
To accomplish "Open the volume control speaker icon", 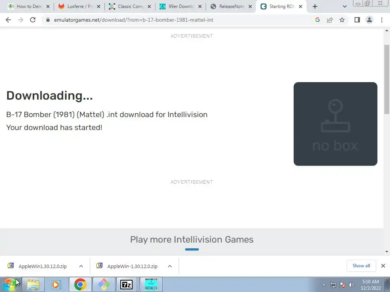I will pyautogui.click(x=351, y=285).
